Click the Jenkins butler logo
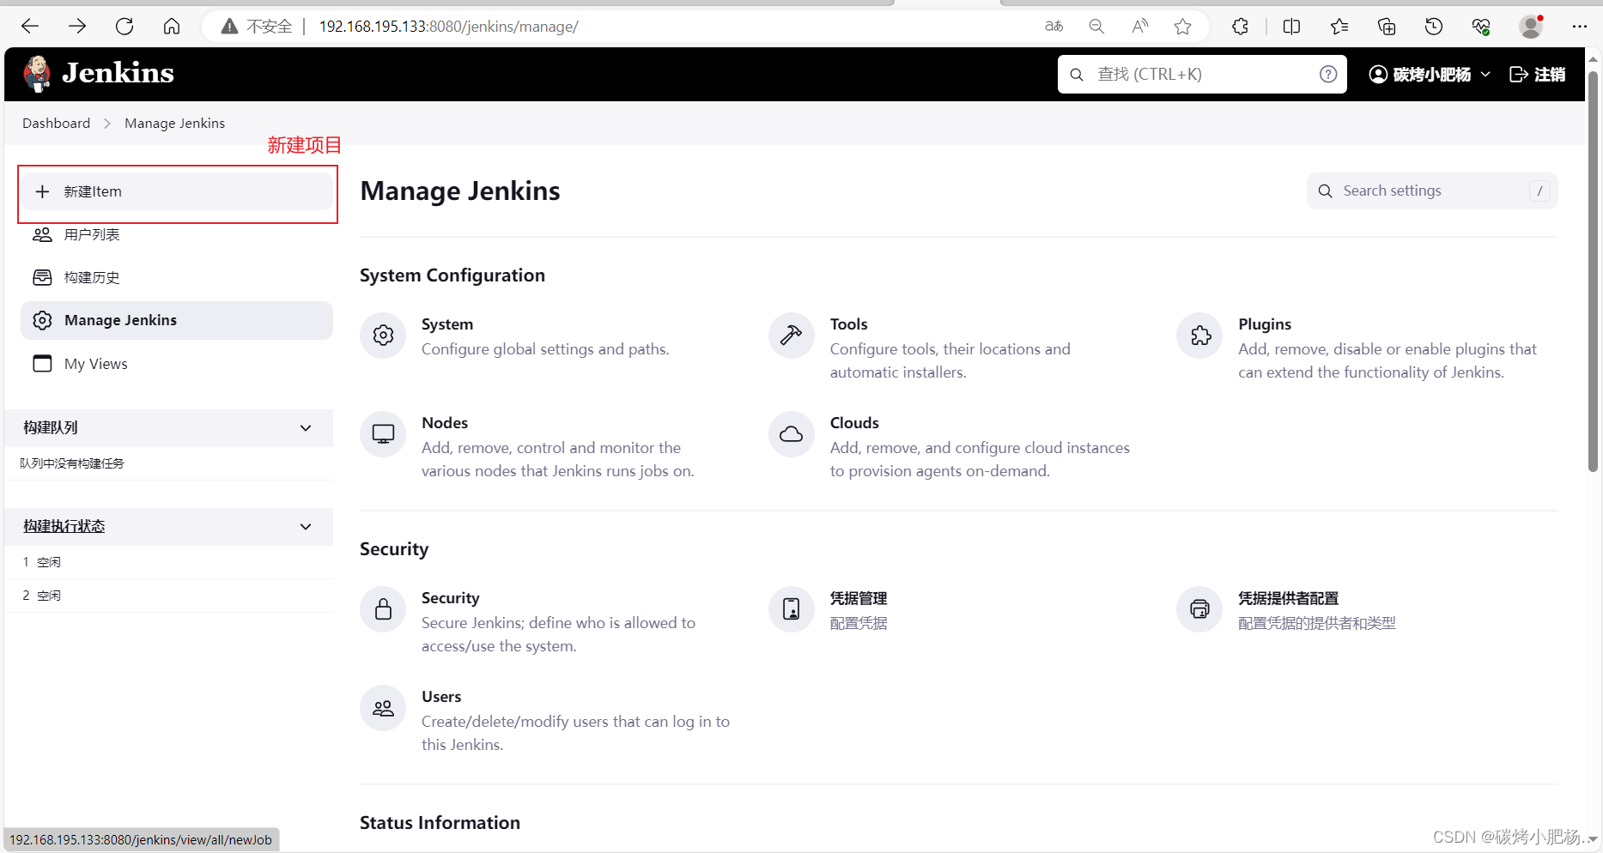This screenshot has width=1603, height=853. coord(37,74)
